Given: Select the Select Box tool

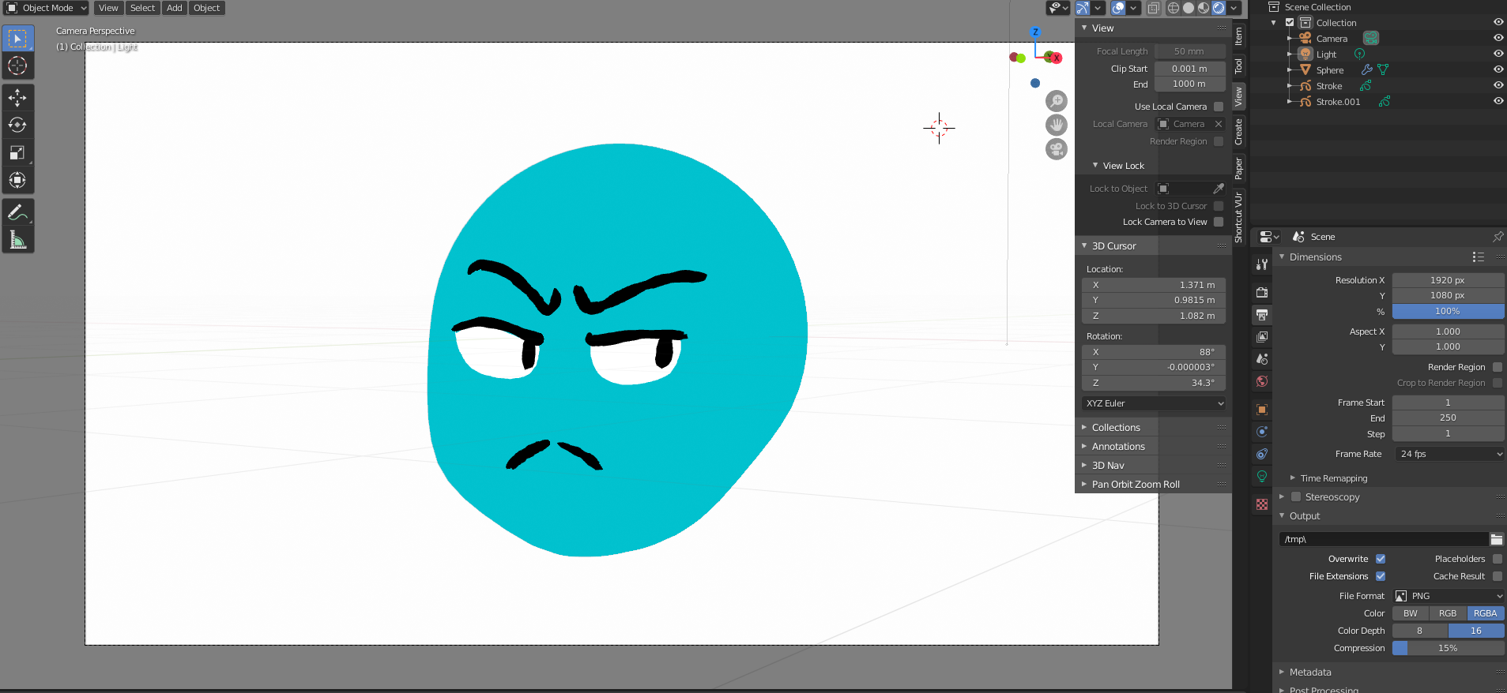Looking at the screenshot, I should coord(17,39).
